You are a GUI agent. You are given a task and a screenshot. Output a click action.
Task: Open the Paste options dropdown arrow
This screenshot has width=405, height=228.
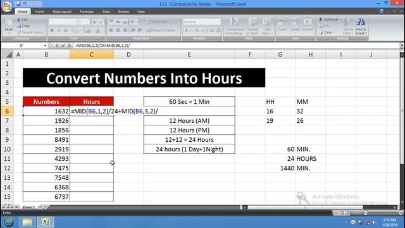coord(9,33)
